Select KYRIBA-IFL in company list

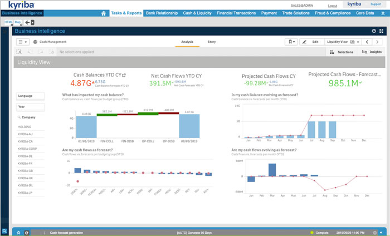pyautogui.click(x=30, y=185)
